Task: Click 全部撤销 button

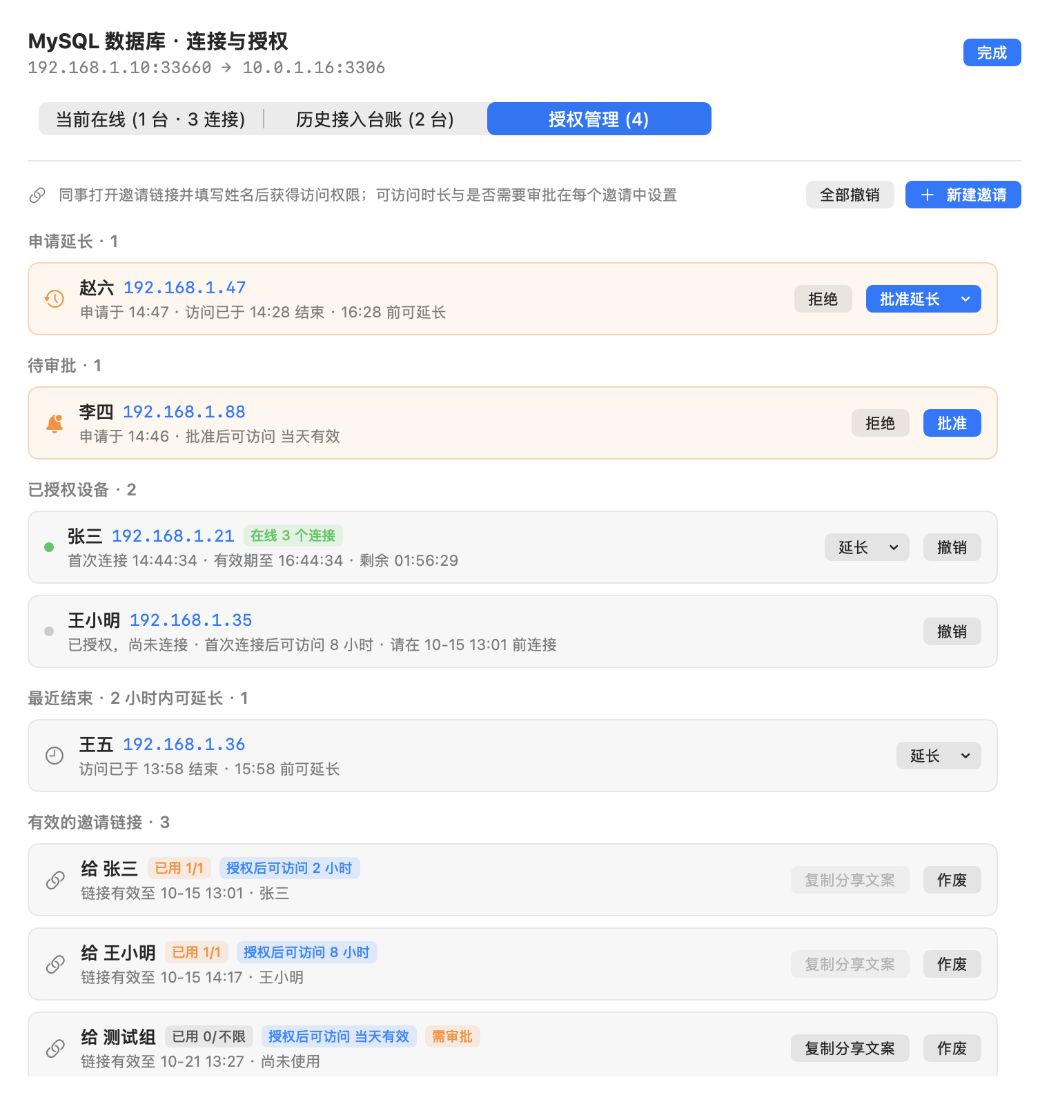Action: tap(850, 195)
